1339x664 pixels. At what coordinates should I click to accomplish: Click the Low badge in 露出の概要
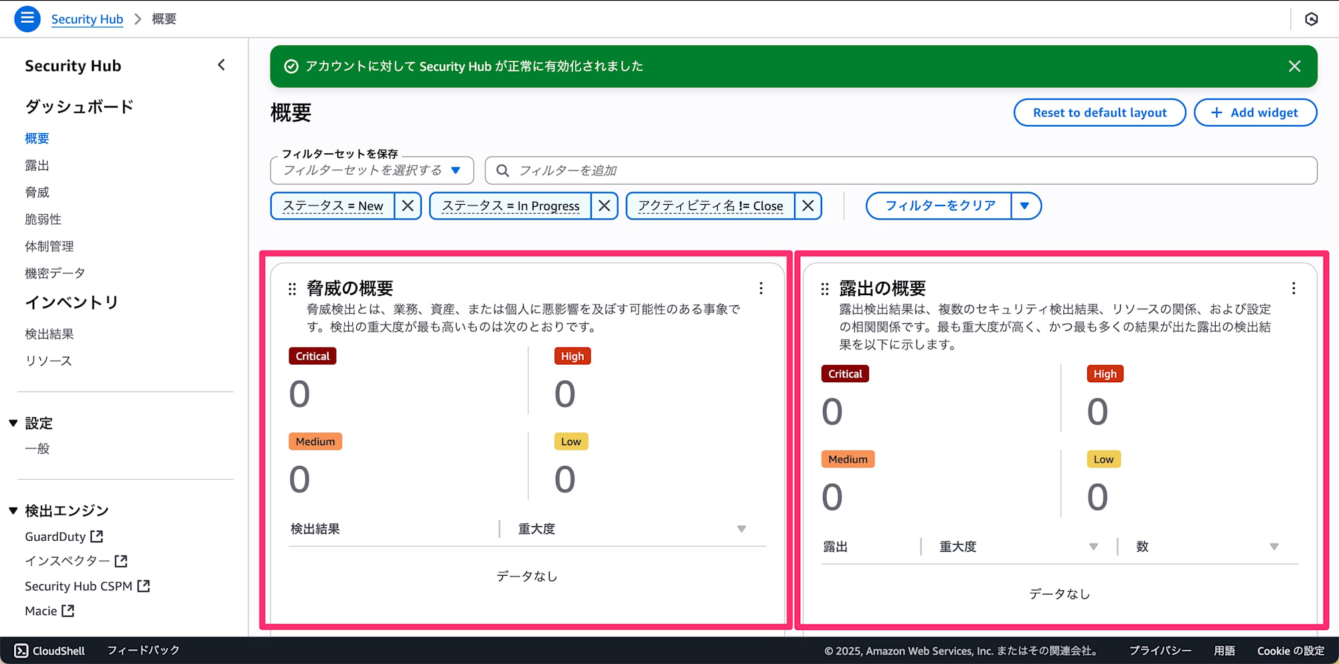click(x=1104, y=459)
